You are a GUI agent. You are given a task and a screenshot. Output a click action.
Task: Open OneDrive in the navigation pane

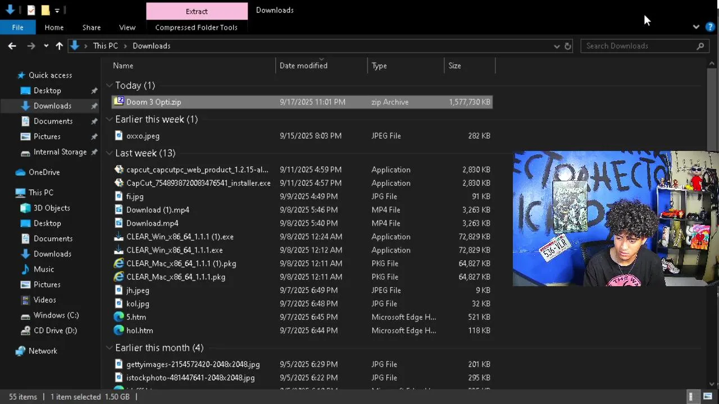[44, 172]
